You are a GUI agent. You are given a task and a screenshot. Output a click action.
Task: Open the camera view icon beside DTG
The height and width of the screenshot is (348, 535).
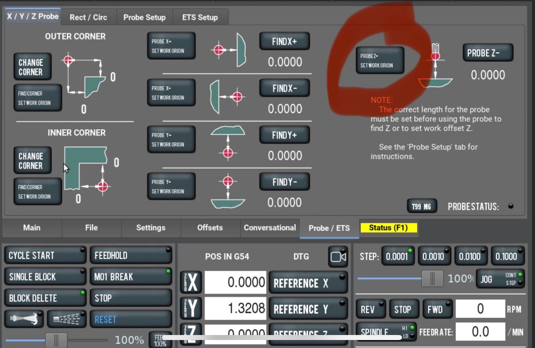(338, 257)
